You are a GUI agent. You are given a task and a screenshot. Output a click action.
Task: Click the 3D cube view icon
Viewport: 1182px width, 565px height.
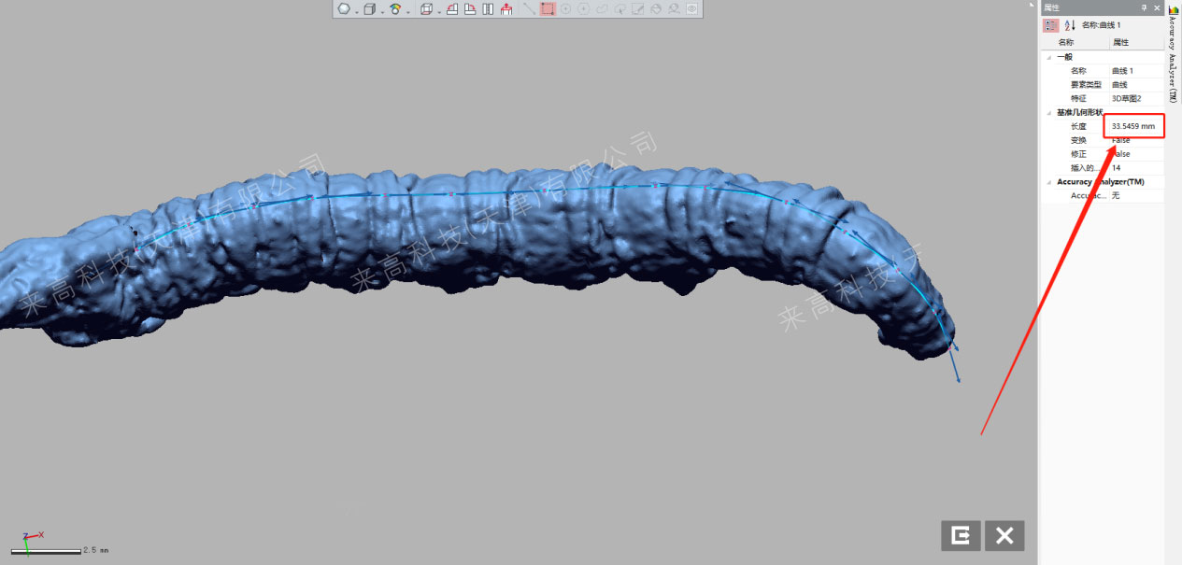[369, 9]
